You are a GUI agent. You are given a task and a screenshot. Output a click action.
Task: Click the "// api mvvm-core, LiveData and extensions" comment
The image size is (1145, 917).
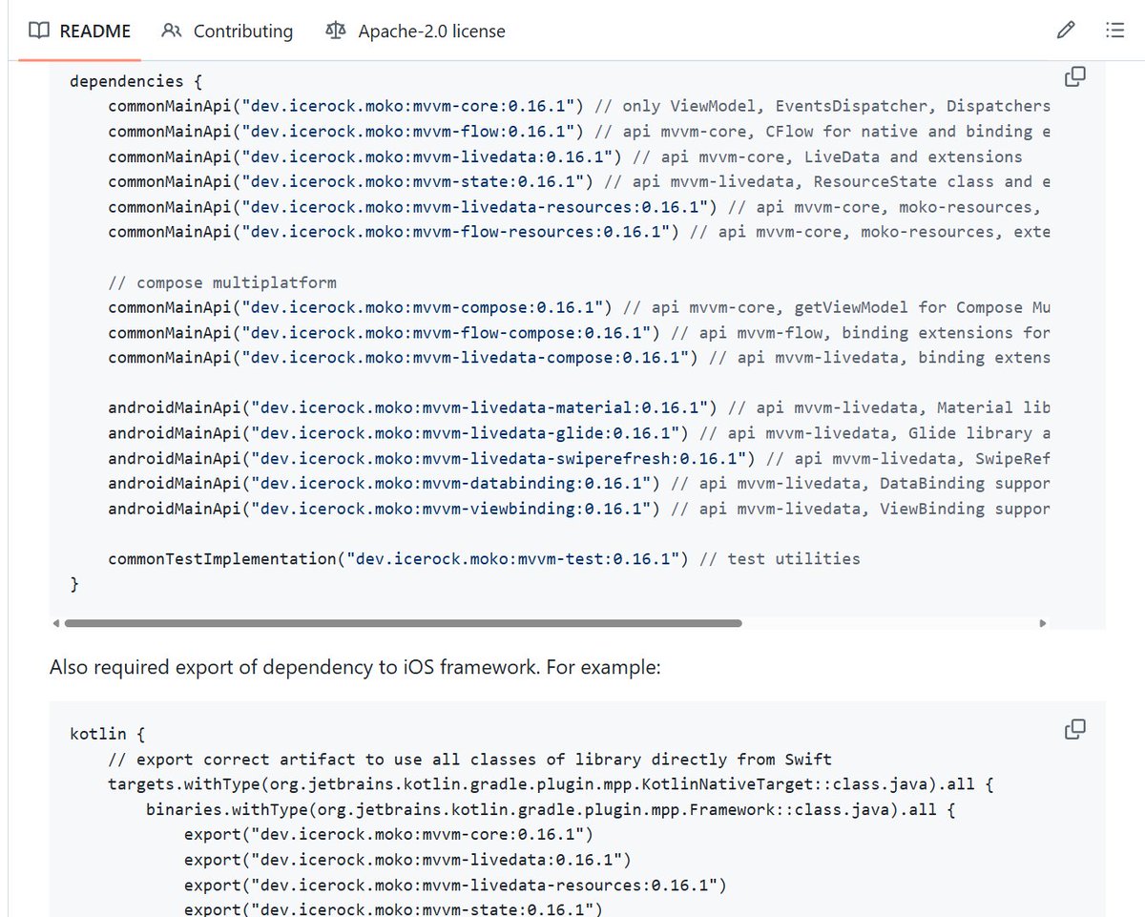827,156
